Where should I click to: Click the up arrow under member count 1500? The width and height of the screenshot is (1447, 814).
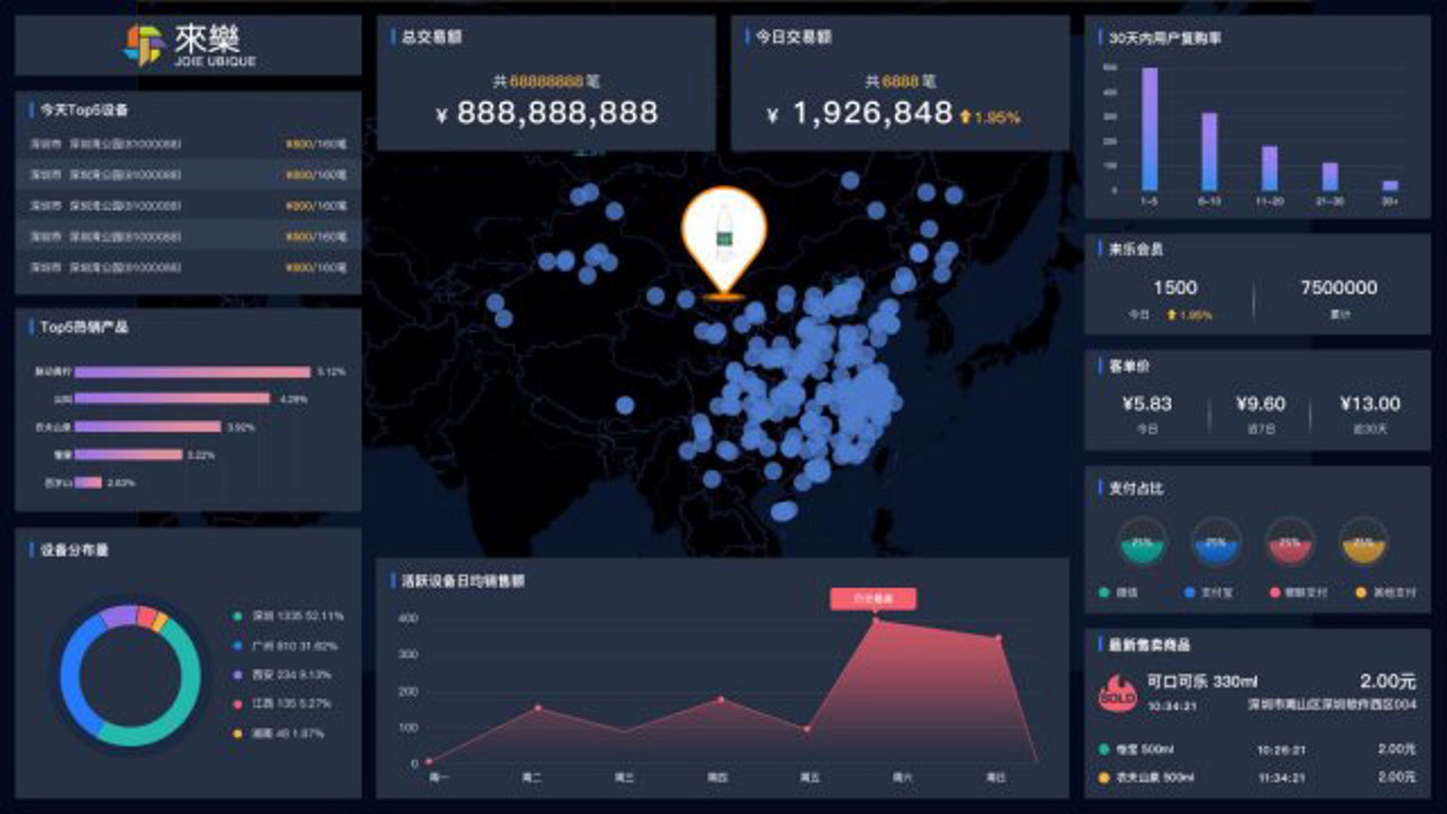[x=1172, y=314]
